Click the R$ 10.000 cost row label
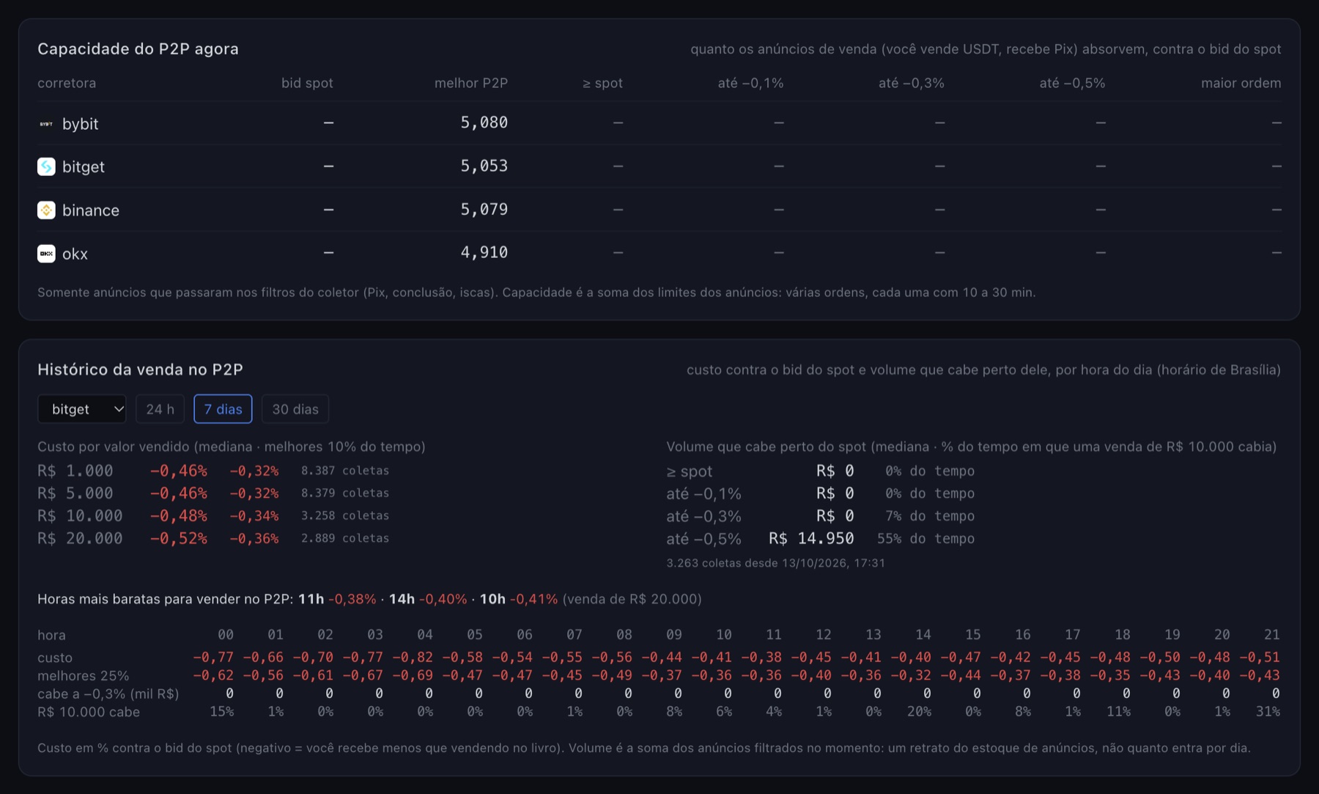Viewport: 1319px width, 794px height. (80, 515)
